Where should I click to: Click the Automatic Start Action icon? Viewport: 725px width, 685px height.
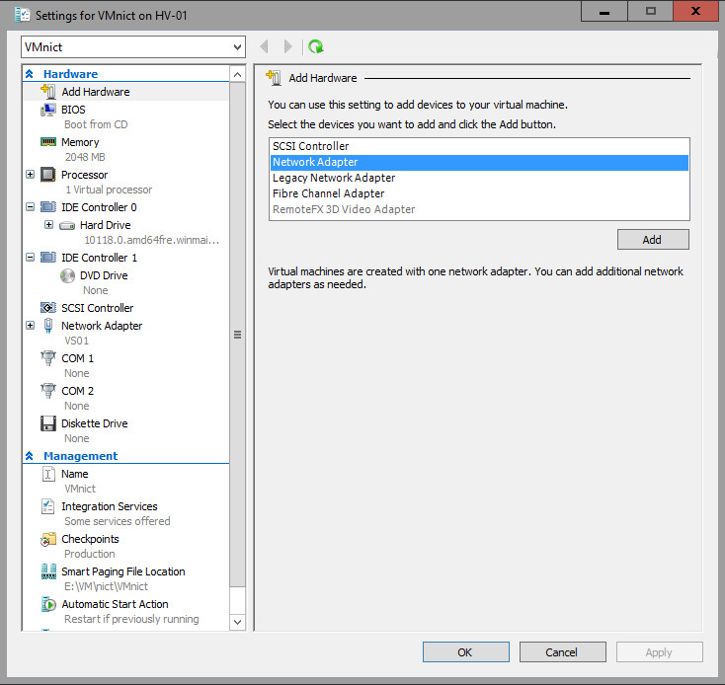pos(48,604)
